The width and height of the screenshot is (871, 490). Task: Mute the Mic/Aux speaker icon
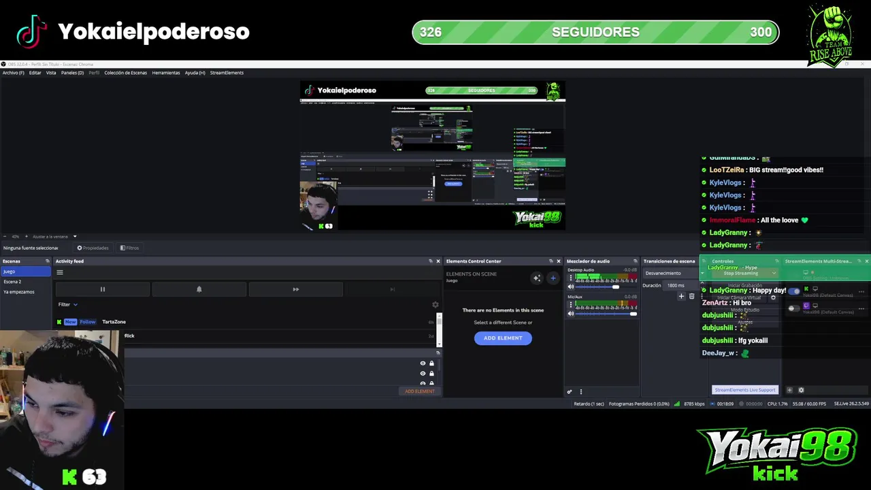pyautogui.click(x=571, y=314)
